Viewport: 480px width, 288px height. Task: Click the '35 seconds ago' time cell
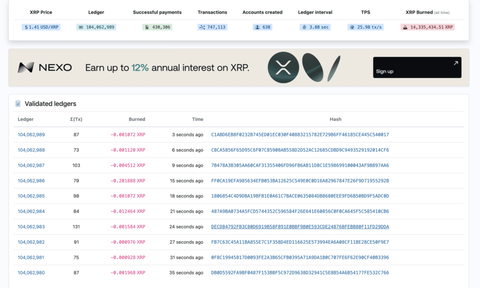pos(187,273)
